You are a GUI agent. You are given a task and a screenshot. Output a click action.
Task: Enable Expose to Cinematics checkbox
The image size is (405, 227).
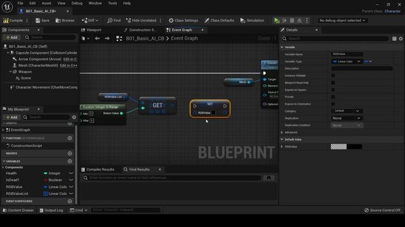[333, 104]
